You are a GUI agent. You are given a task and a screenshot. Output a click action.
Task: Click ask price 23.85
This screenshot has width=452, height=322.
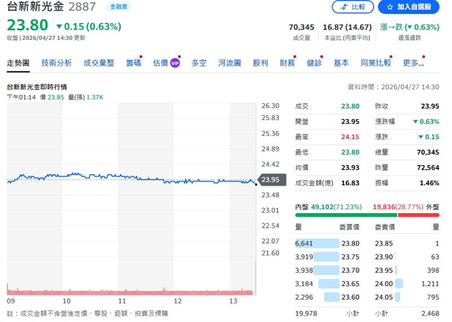(x=384, y=244)
